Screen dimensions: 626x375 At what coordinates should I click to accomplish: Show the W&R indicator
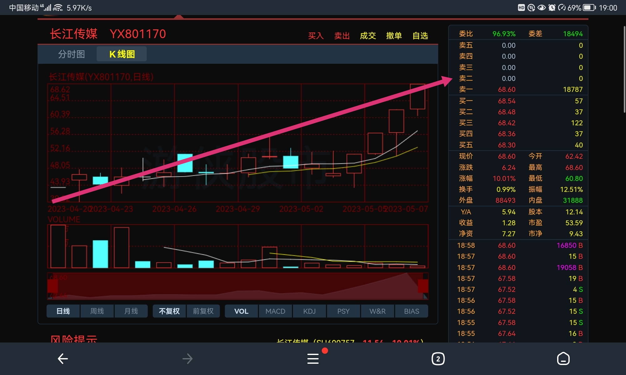click(377, 311)
